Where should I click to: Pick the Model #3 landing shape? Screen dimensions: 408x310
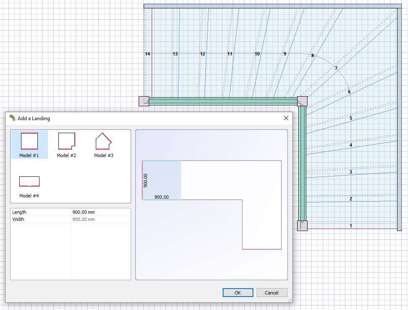[104, 144]
